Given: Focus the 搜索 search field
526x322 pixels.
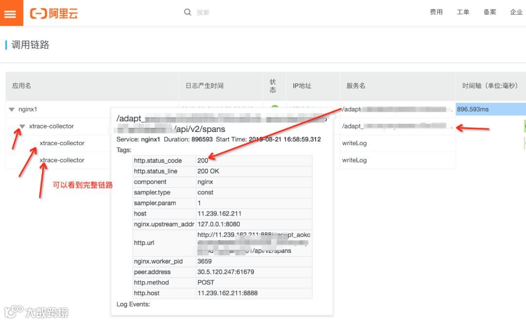Looking at the screenshot, I should coord(203,12).
